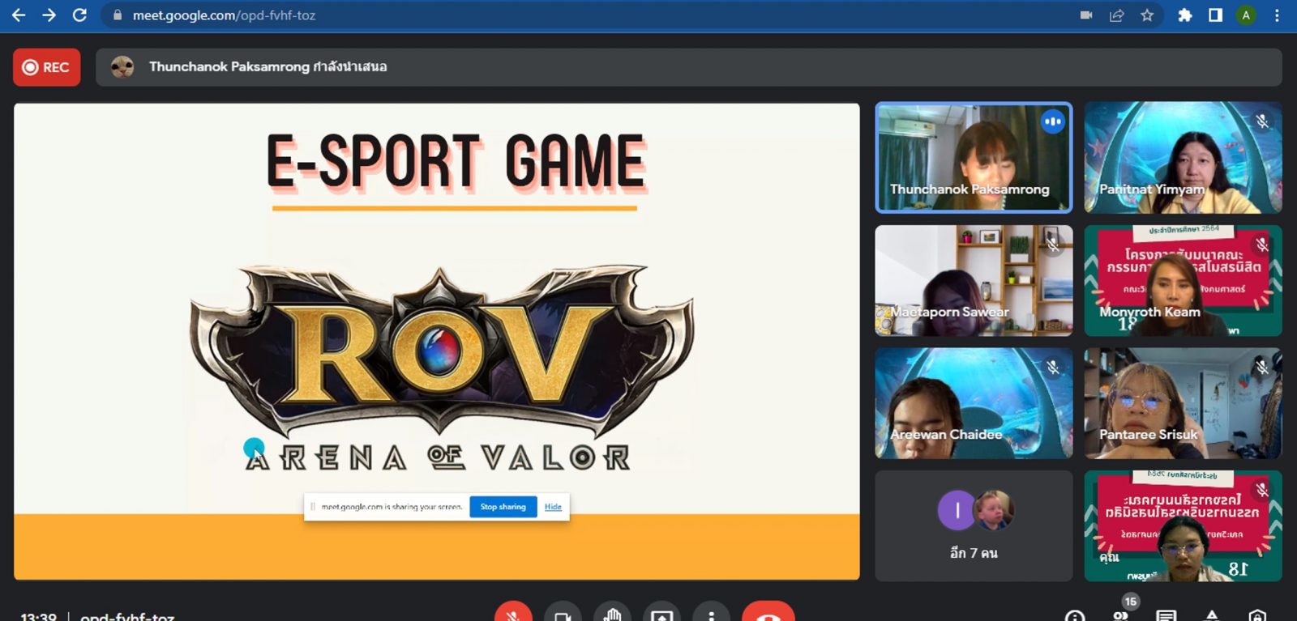Open the Chrome extensions puzzle icon
The width and height of the screenshot is (1297, 621).
(1184, 15)
